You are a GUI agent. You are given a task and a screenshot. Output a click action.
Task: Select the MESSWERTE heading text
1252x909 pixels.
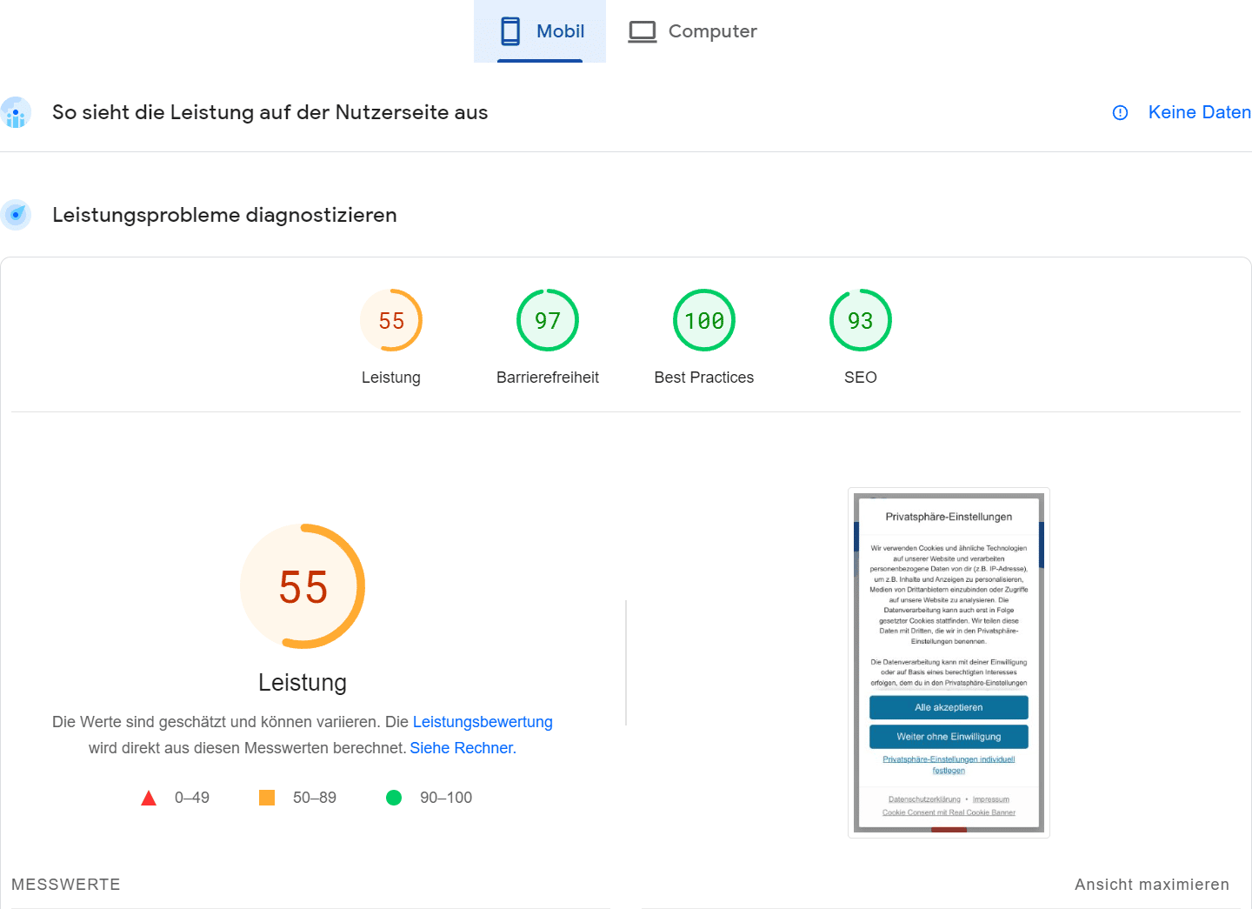(66, 885)
